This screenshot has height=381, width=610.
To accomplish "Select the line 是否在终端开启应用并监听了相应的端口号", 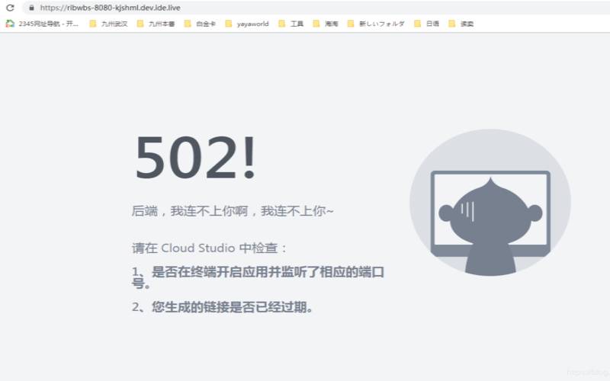I will (x=258, y=277).
